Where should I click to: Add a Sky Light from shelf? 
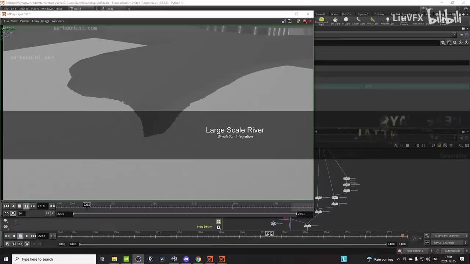335,21
